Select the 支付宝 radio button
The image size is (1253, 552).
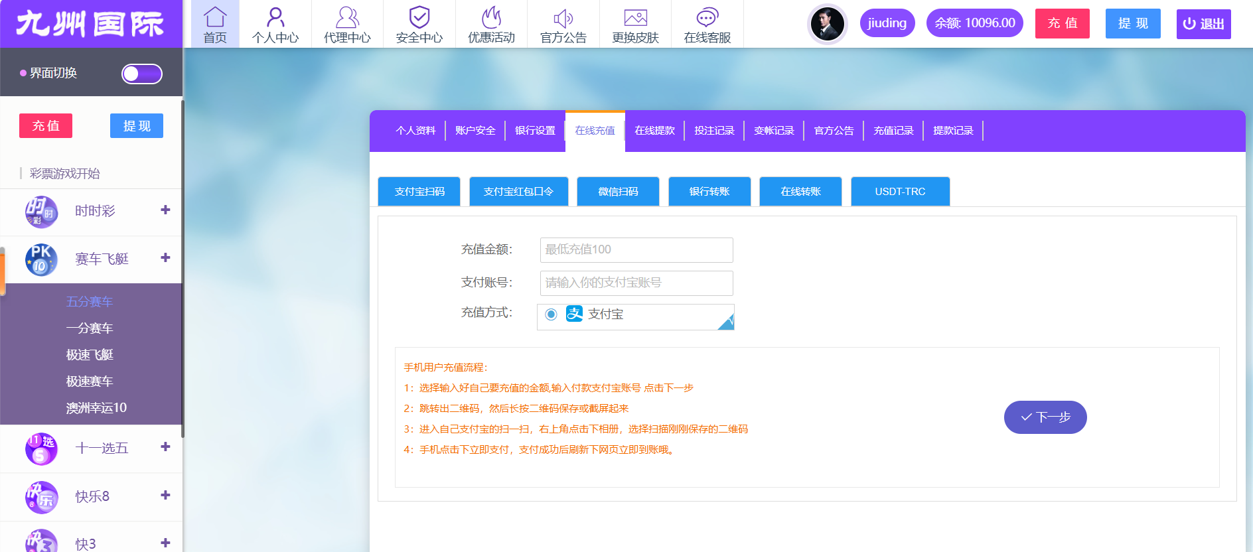click(551, 314)
